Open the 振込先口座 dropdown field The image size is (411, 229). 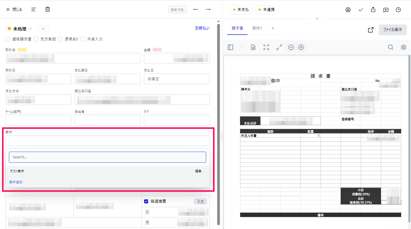pos(142,100)
